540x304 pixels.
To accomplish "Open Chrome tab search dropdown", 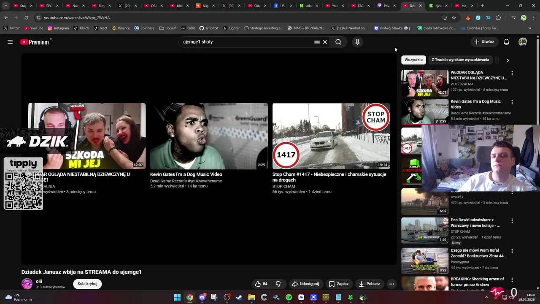I will [5, 6].
